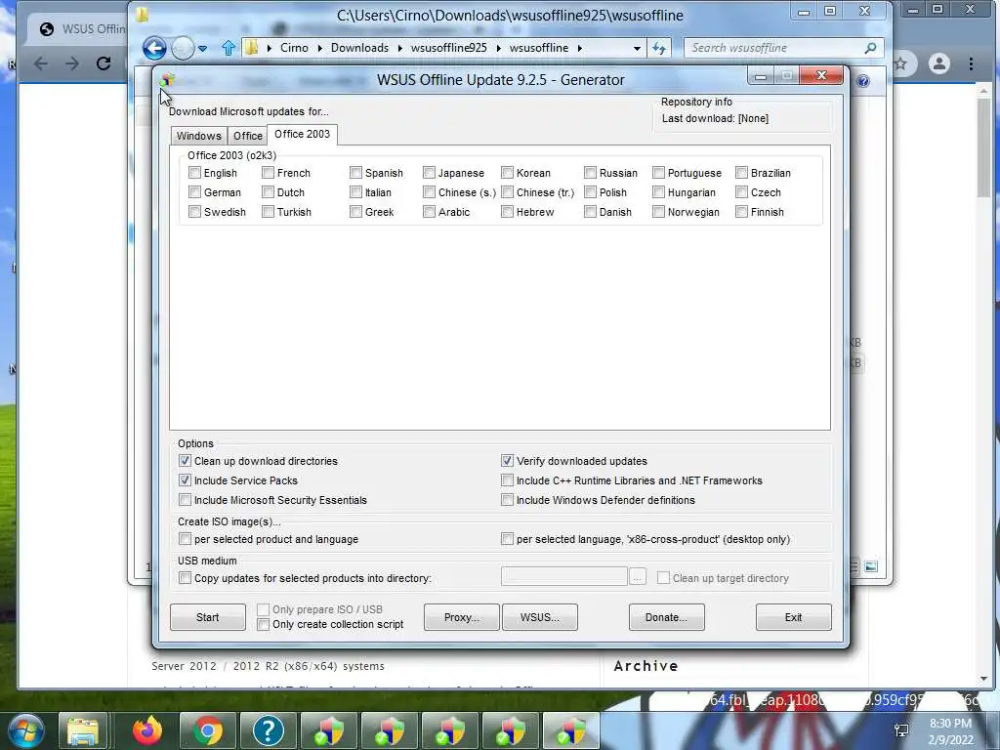The height and width of the screenshot is (750, 1000).
Task: Click the Chrome back arrow
Action: (41, 63)
